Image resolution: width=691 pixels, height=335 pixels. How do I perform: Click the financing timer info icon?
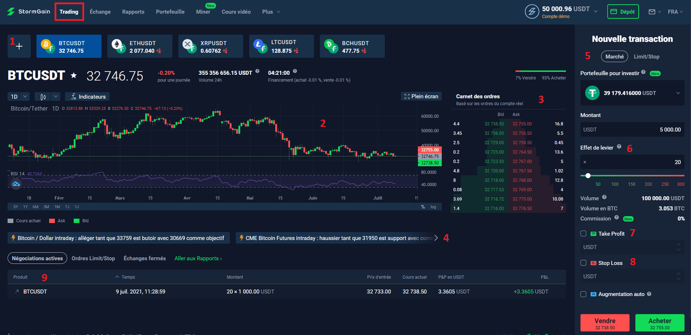click(x=295, y=71)
